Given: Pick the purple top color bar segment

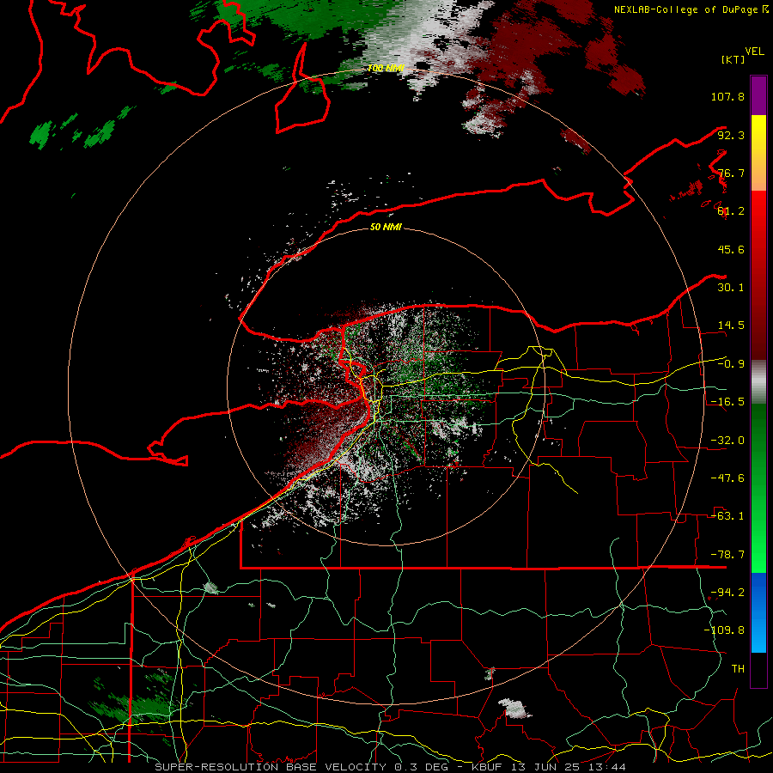Looking at the screenshot, I should click(758, 95).
